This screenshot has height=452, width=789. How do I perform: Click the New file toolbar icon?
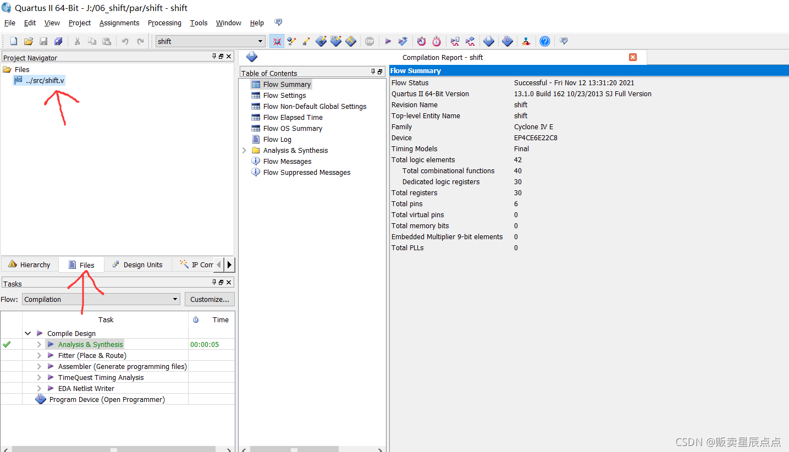[x=14, y=41]
